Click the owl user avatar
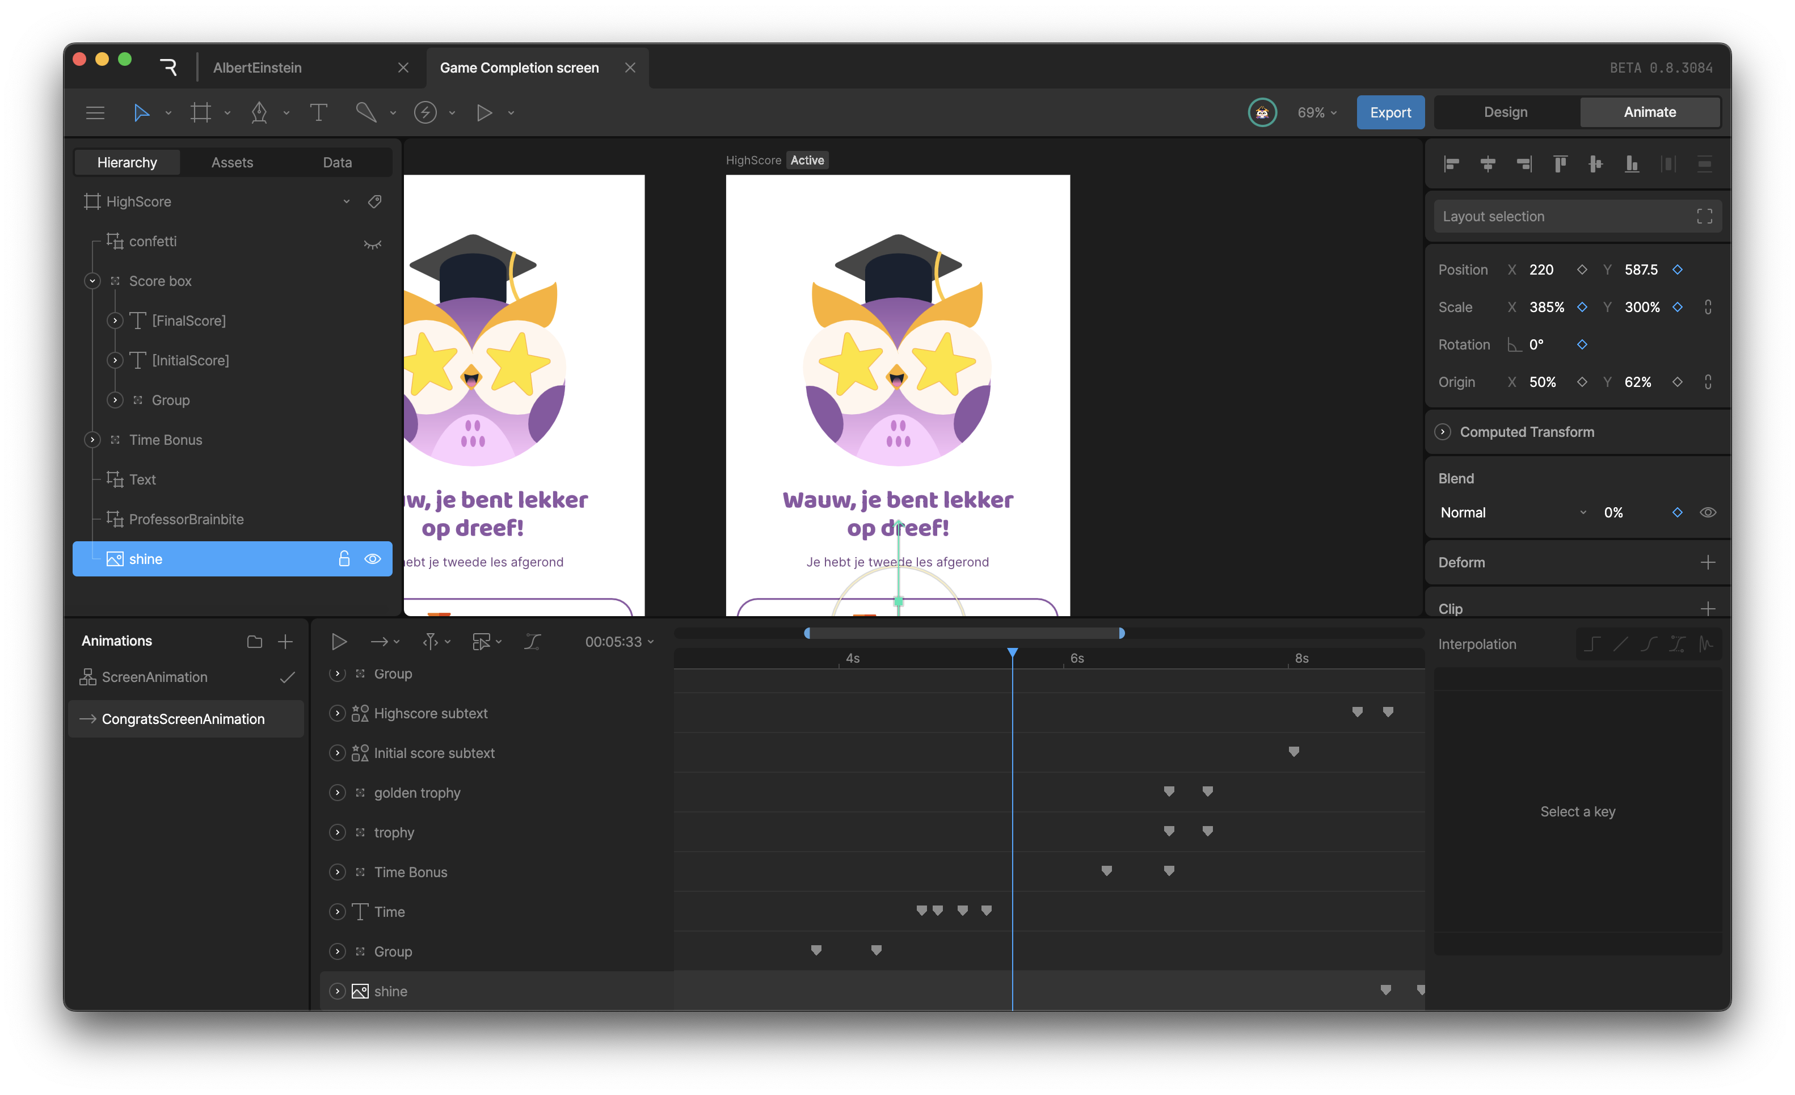The height and width of the screenshot is (1095, 1795). tap(1262, 112)
